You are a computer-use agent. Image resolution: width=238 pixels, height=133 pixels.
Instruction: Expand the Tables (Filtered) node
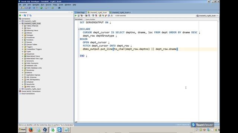[22, 26]
